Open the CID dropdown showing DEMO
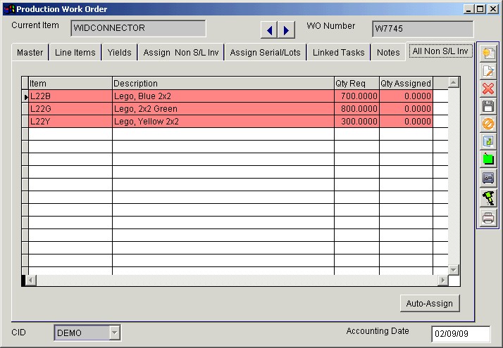Viewport: 503px width, 348px height. pyautogui.click(x=115, y=333)
